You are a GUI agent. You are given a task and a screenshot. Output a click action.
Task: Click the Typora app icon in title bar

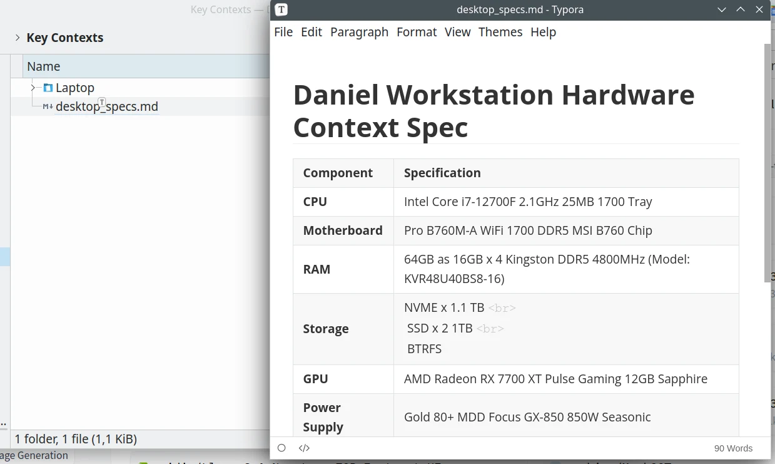point(281,9)
